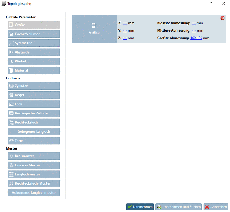Click Übernehmen und Suchen
The height and width of the screenshot is (212, 230).
(x=179, y=207)
